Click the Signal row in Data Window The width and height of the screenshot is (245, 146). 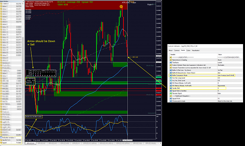11,142
